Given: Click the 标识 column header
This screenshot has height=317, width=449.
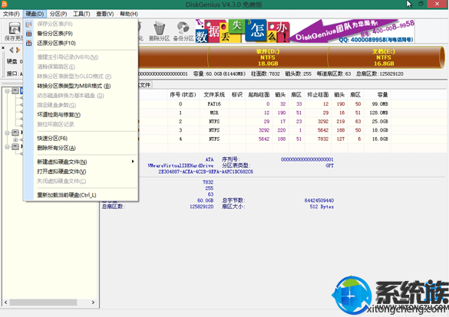Looking at the screenshot, I should coord(237,94).
